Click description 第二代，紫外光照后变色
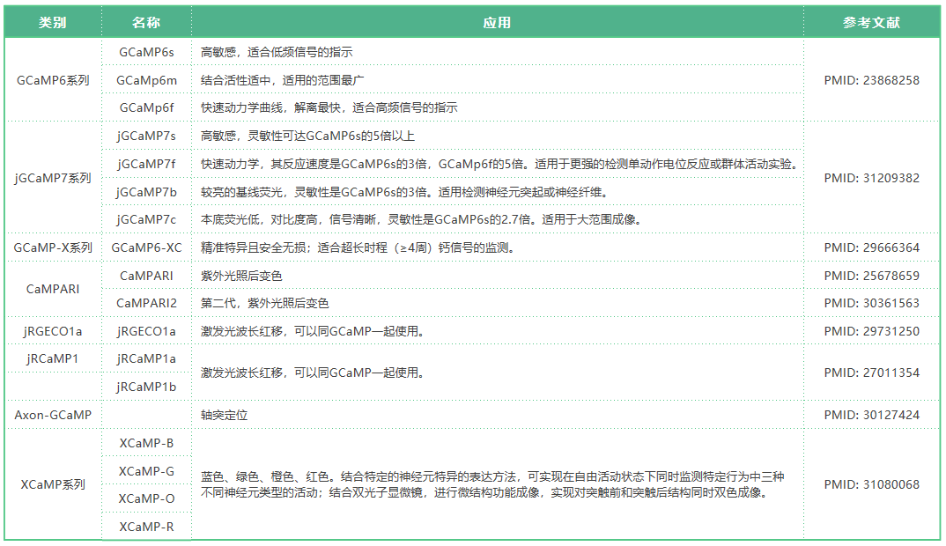Image resolution: width=946 pixels, height=546 pixels. click(x=265, y=303)
